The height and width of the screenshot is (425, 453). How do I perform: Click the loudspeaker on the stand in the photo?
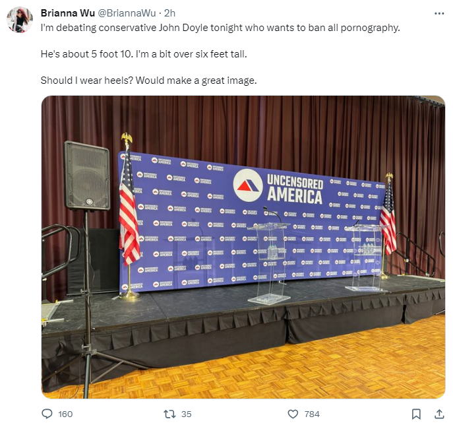(87, 176)
